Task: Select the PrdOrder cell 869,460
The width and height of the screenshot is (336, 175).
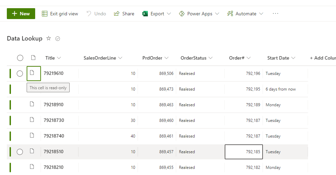Action: (157, 120)
